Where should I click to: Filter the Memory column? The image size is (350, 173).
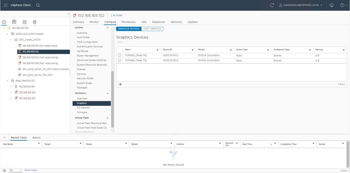pyautogui.click(x=344, y=50)
